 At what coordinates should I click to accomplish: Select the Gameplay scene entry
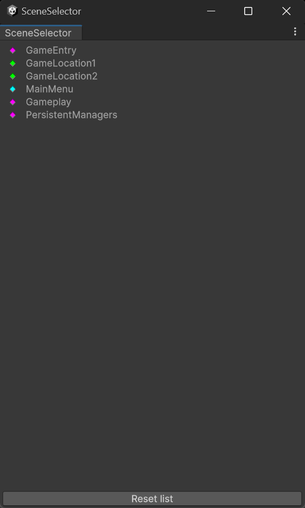[x=48, y=102]
